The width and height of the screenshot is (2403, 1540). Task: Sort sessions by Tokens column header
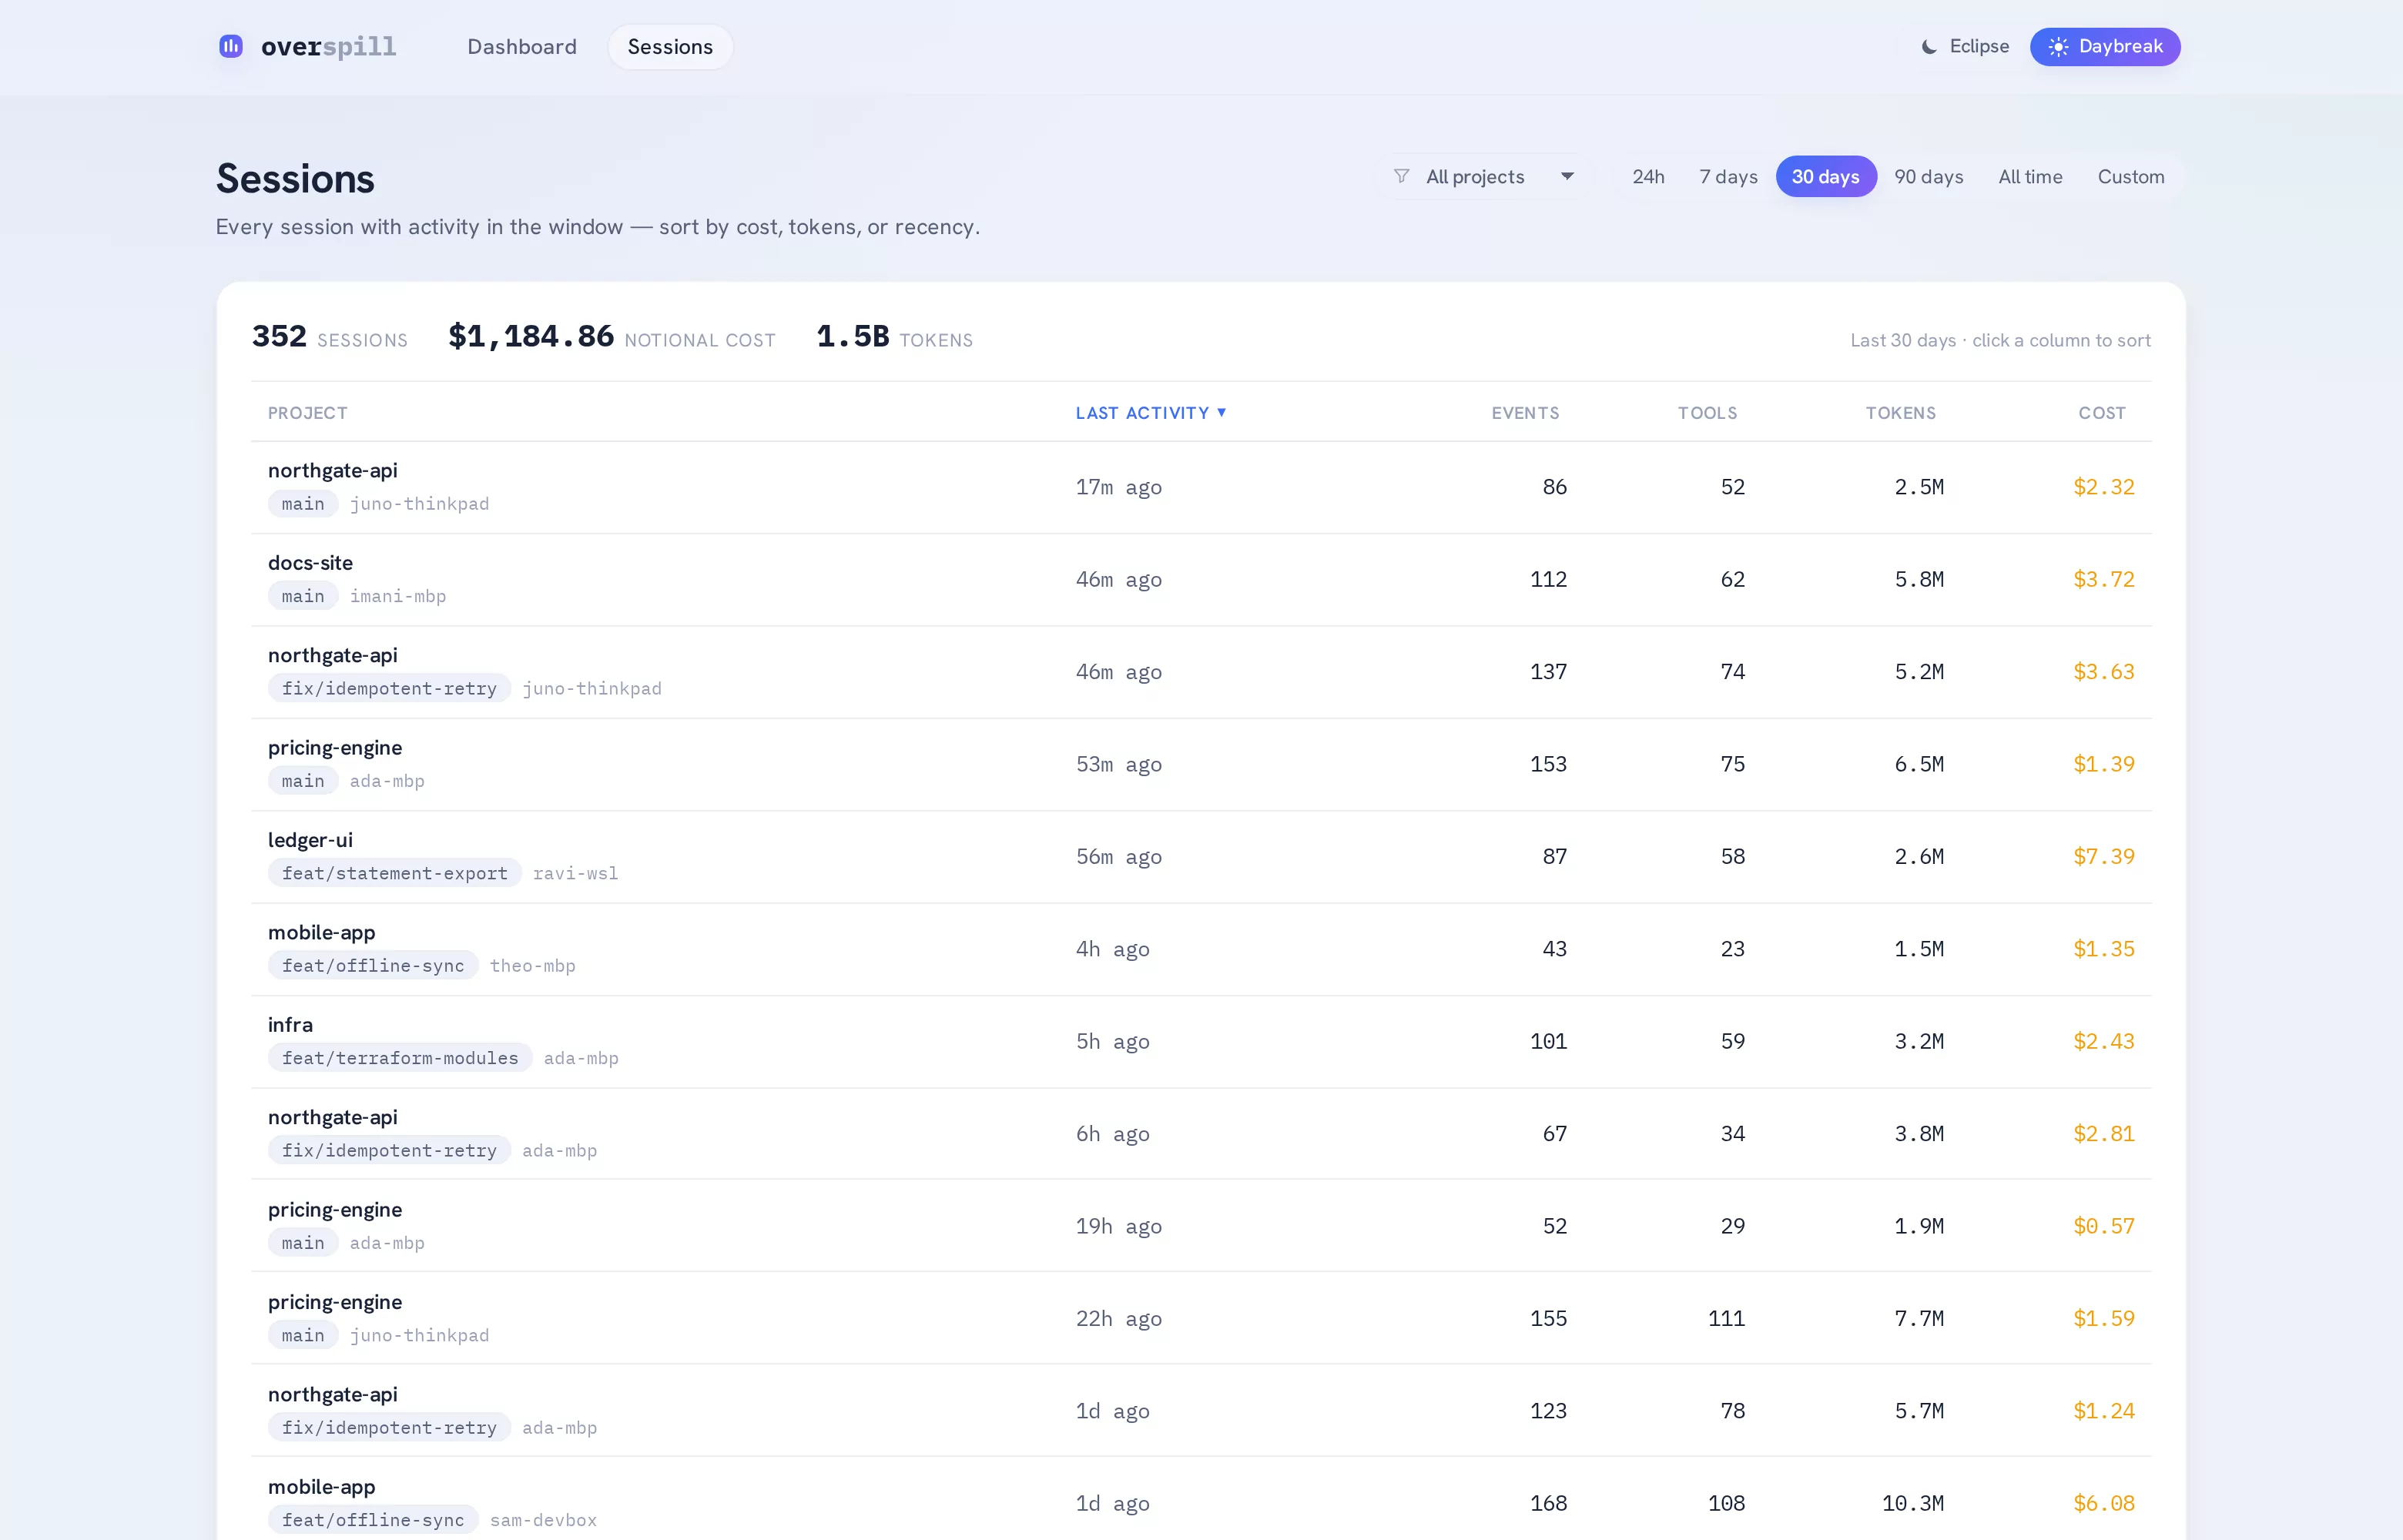[x=1900, y=412]
